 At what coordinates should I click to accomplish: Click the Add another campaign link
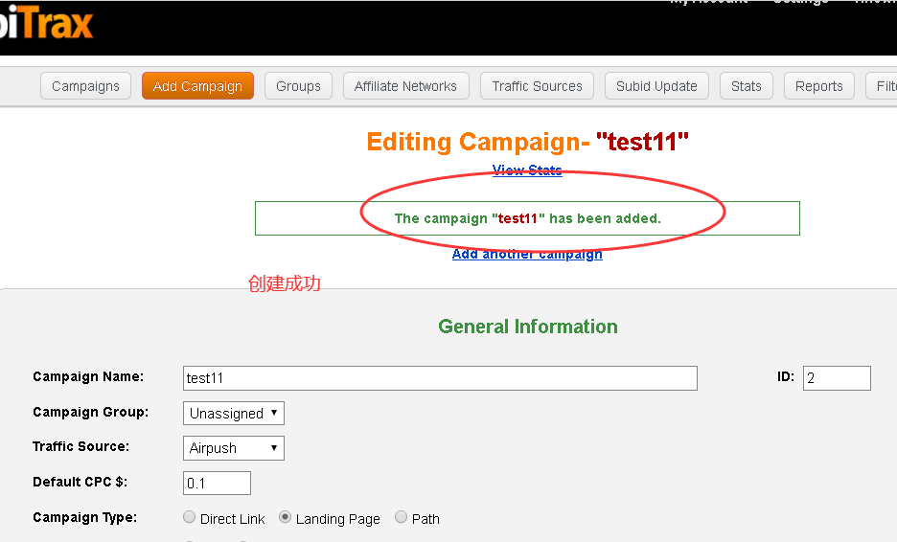(x=527, y=254)
